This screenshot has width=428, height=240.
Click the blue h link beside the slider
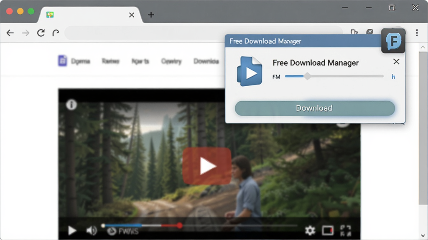click(x=393, y=77)
